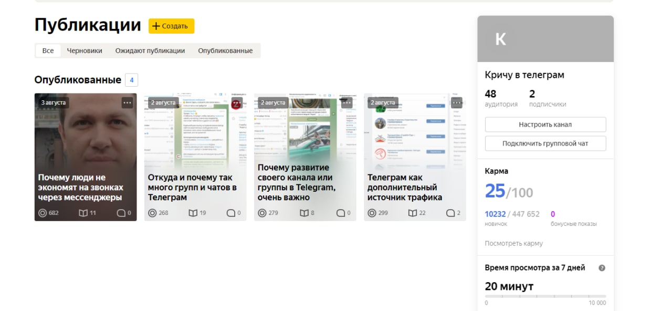This screenshot has height=311, width=672.
Task: Open article Телеграм как дополнительный источник трафика
Action: (x=405, y=188)
